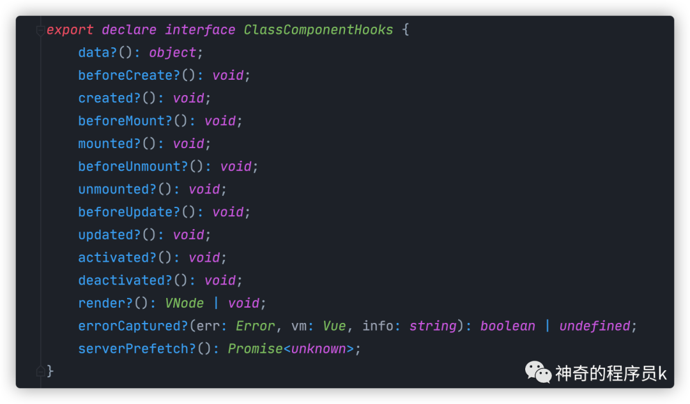Click the Vue type of the vm parameter

[x=334, y=326]
